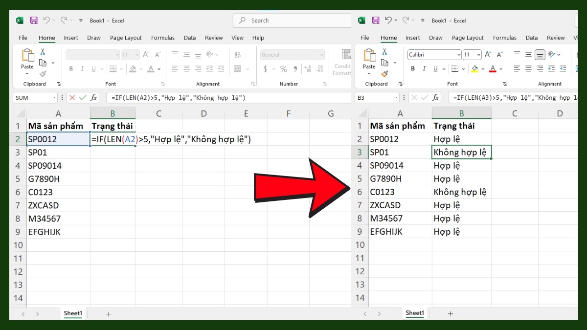Toggle Italic formatting in the right window
This screenshot has width=587, height=330.
click(x=424, y=68)
